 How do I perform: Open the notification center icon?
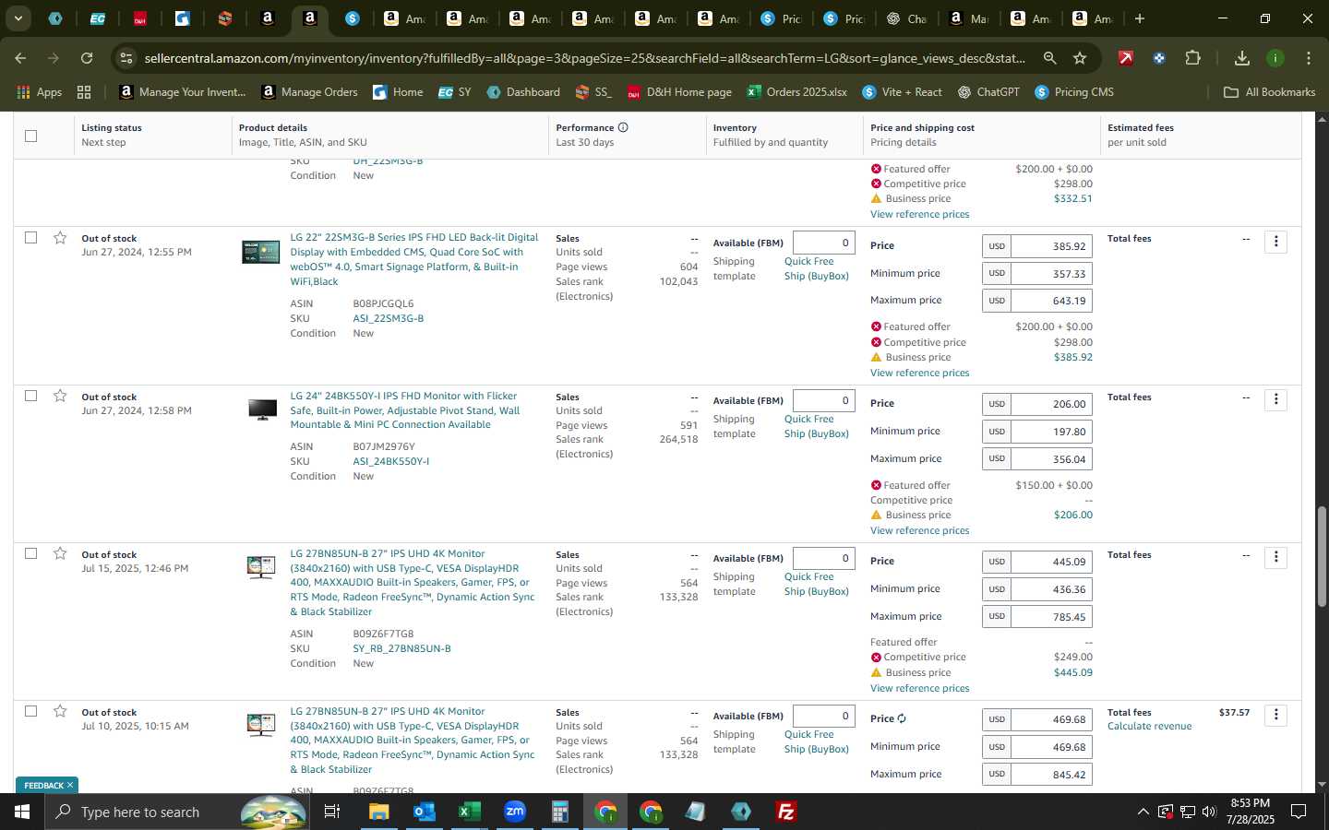coord(1298,812)
